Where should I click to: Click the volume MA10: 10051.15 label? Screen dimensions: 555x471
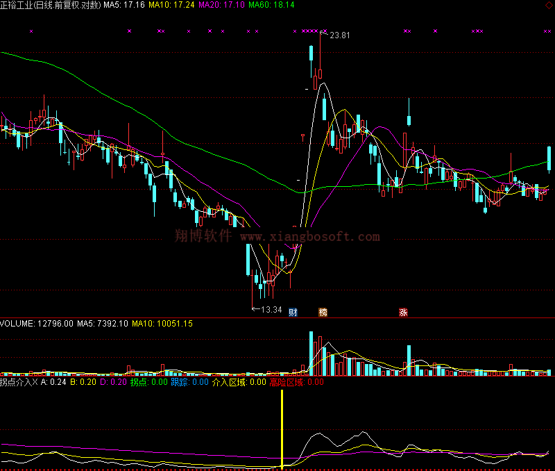tap(162, 324)
